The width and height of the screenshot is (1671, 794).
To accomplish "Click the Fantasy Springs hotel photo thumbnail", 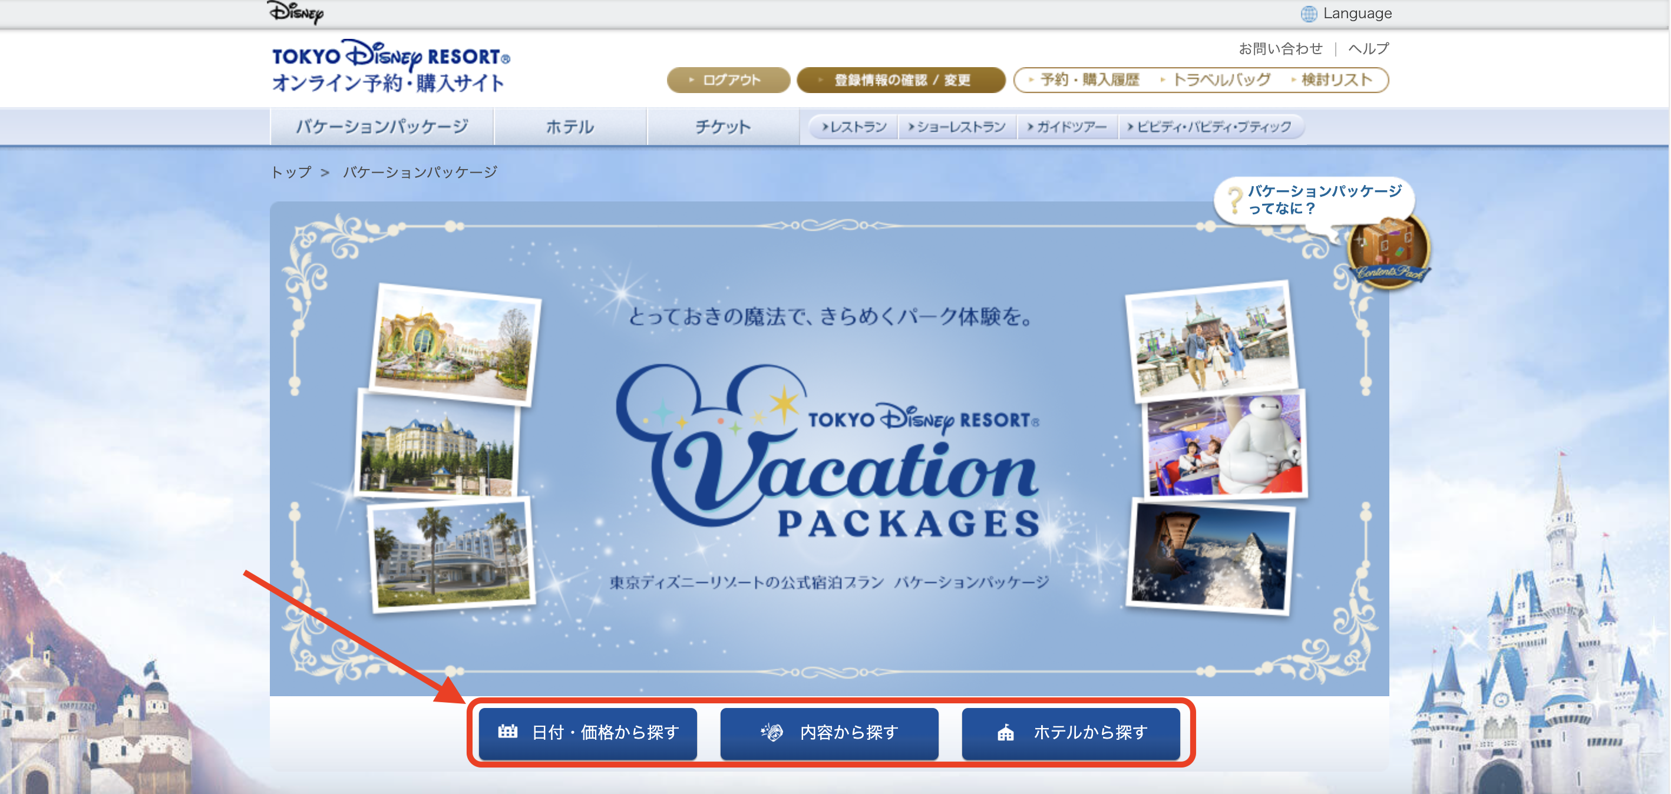I will point(455,344).
